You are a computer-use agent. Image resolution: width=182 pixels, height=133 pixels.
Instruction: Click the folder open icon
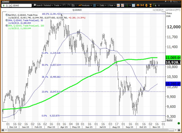pos(73,5)
